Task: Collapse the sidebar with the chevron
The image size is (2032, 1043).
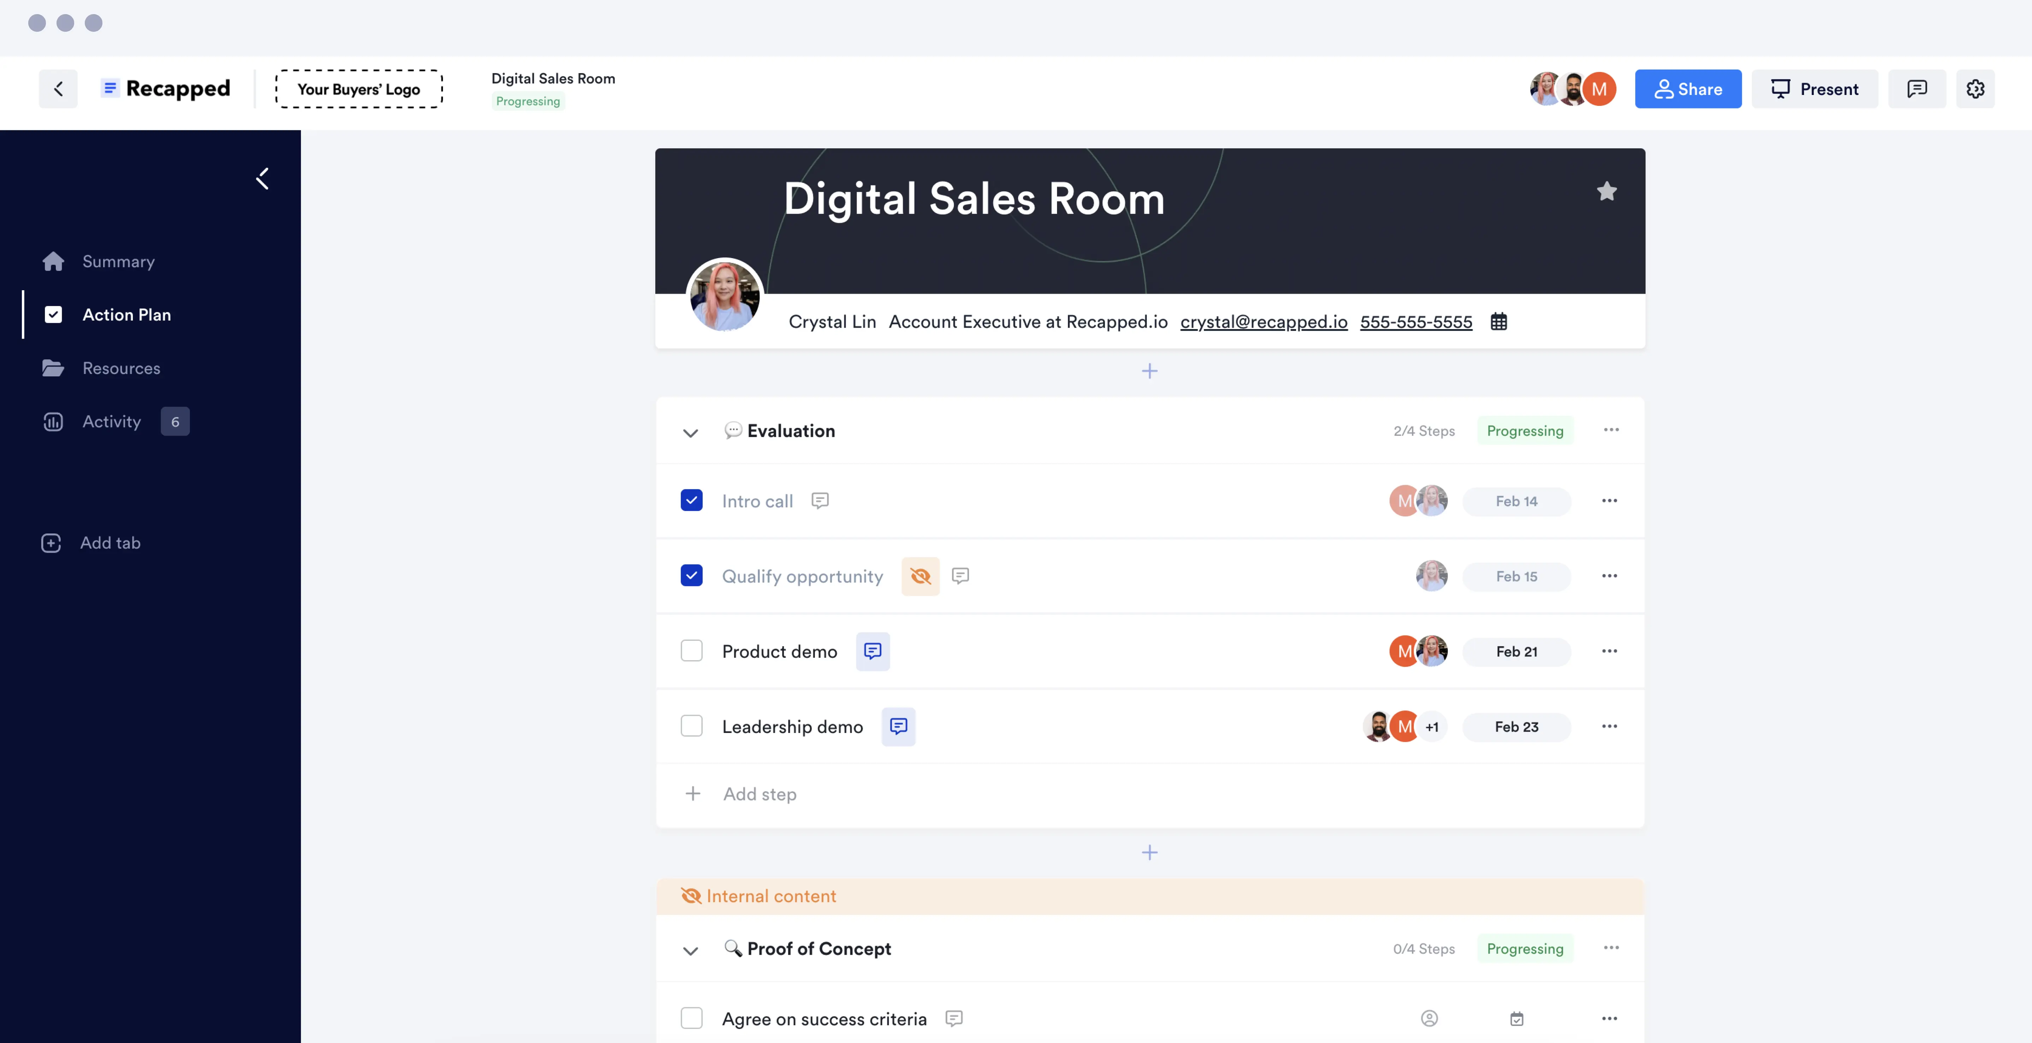Action: (x=264, y=179)
